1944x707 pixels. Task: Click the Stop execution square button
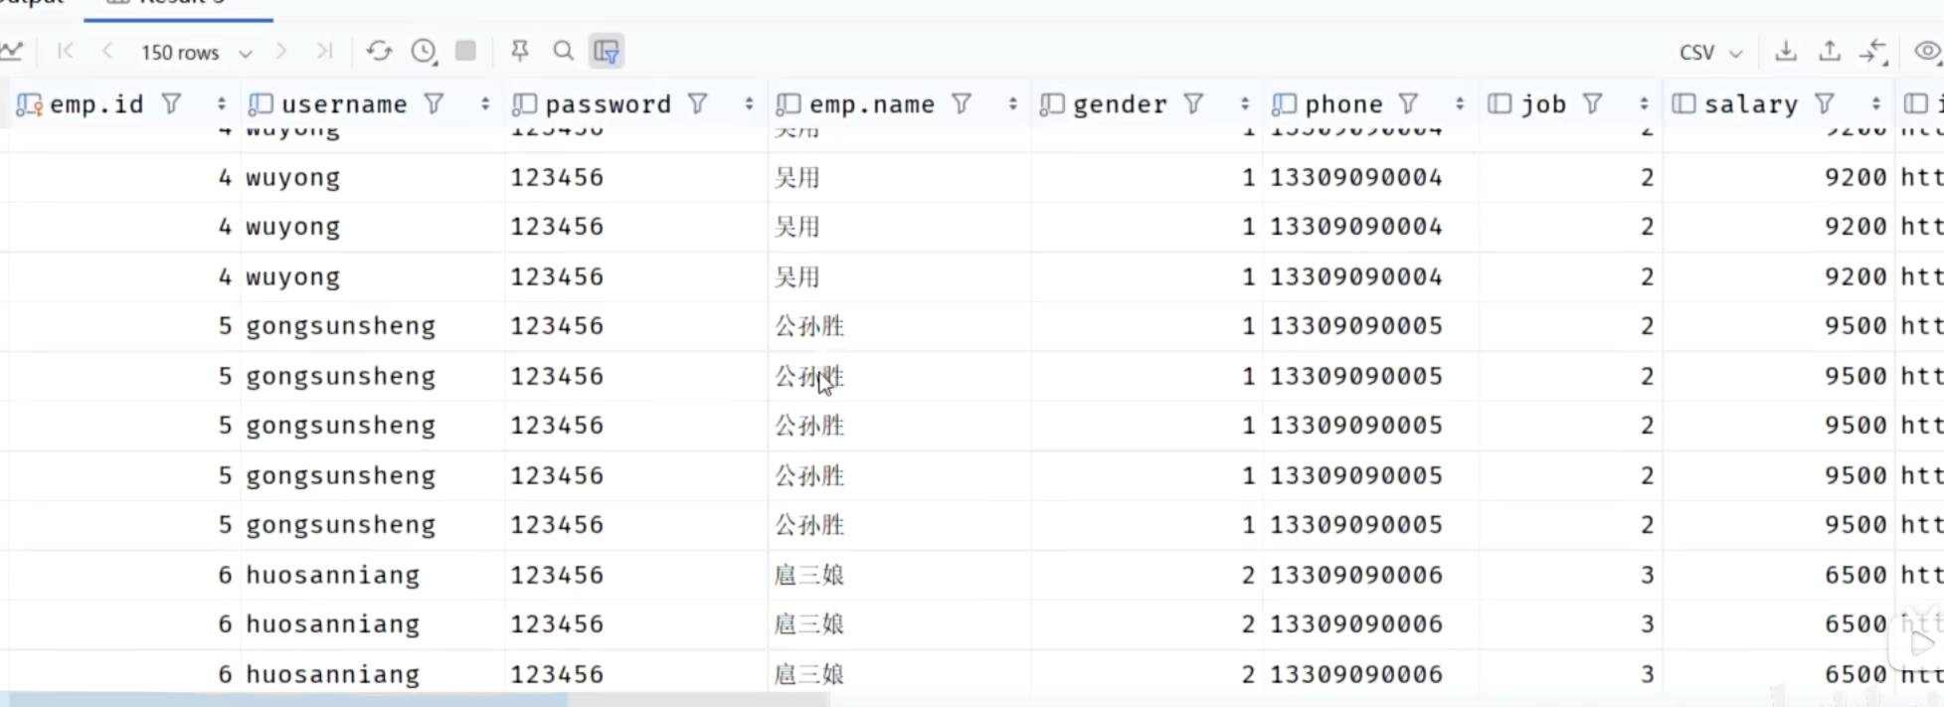coord(465,51)
